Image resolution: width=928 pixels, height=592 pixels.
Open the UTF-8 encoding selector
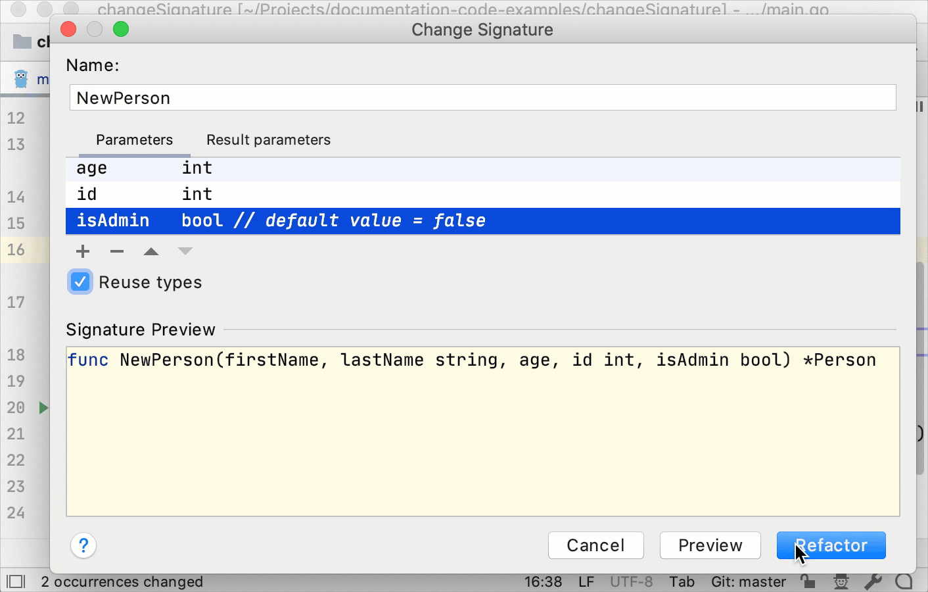[x=631, y=581]
